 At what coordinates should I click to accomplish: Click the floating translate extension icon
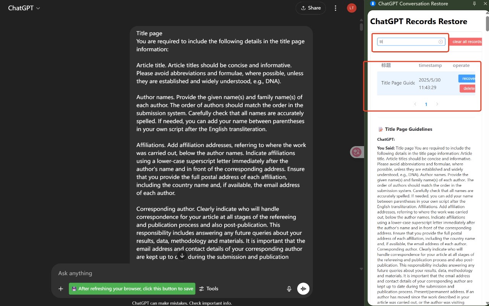click(x=357, y=152)
